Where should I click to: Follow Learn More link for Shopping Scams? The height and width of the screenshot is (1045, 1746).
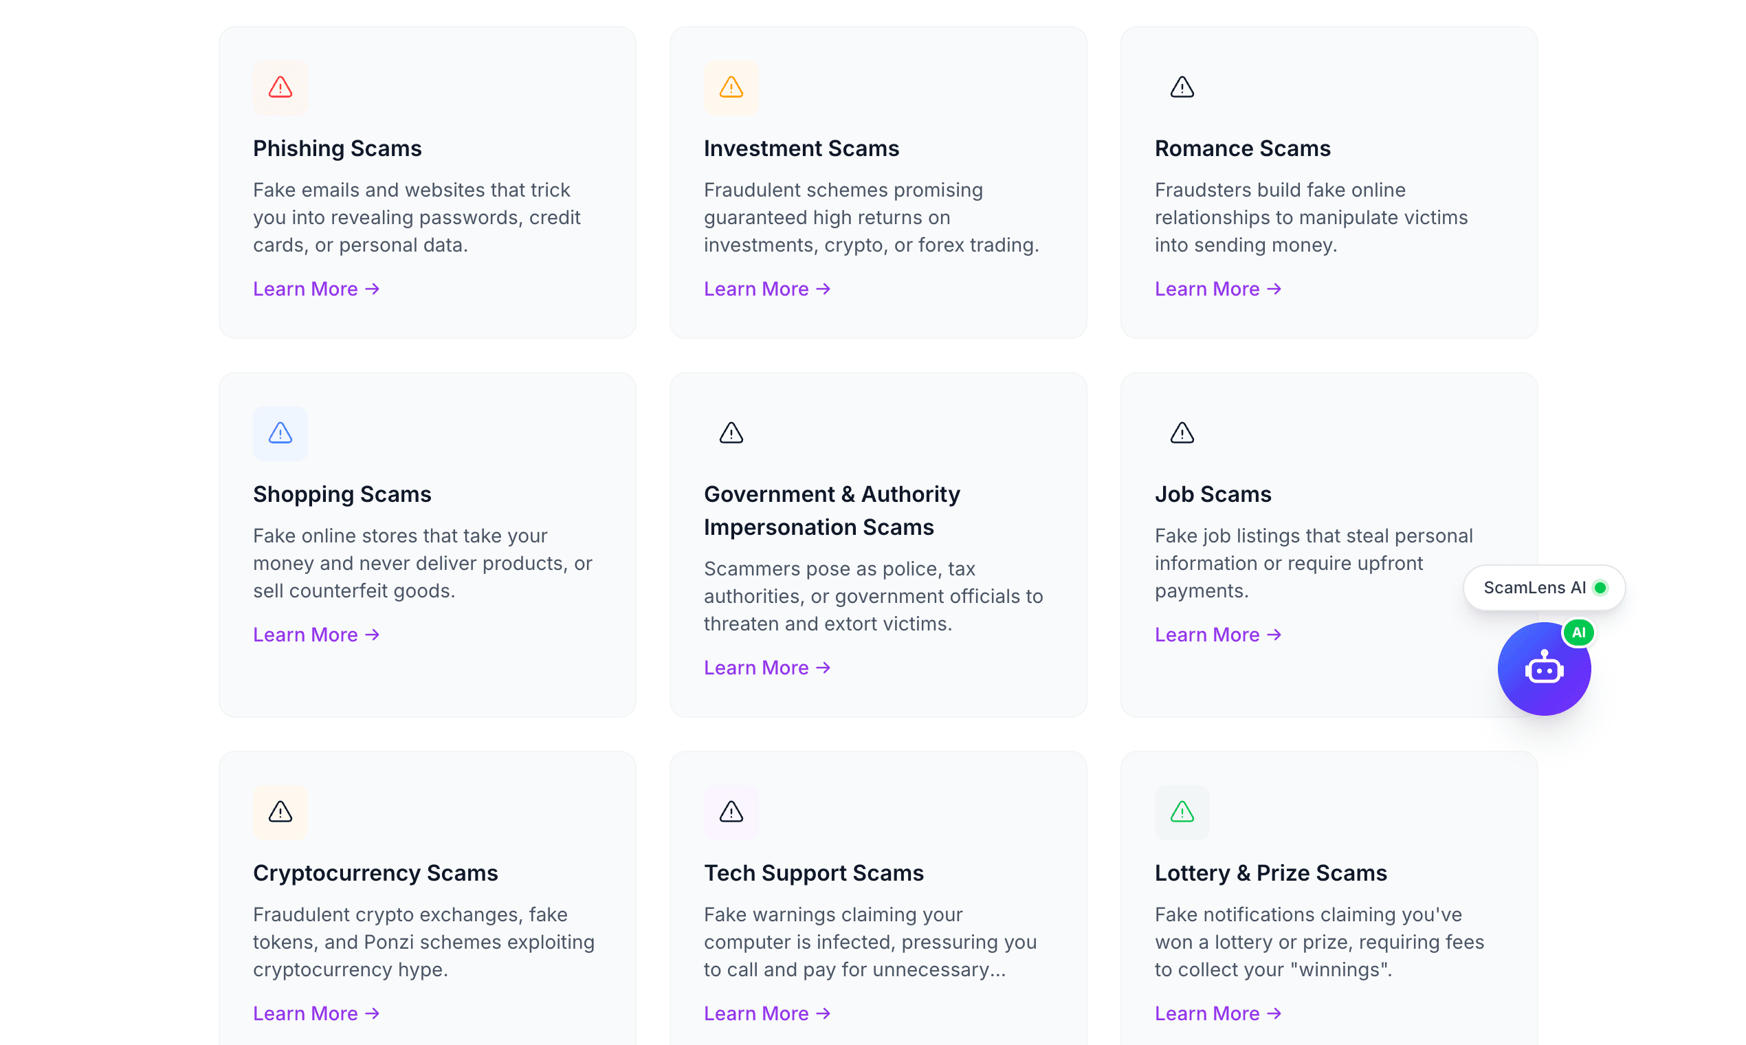point(316,635)
